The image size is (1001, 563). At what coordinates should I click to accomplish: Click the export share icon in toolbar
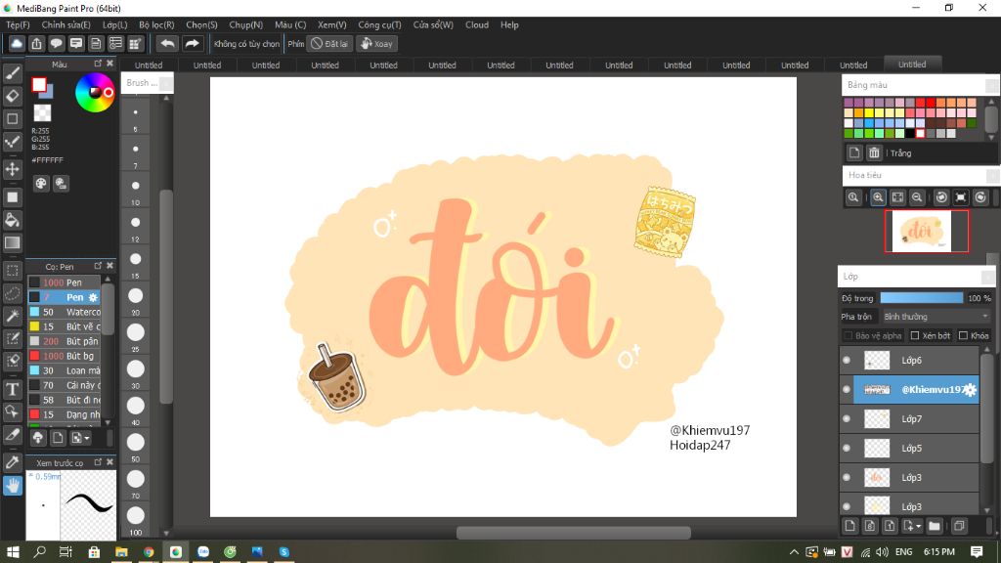tap(36, 43)
